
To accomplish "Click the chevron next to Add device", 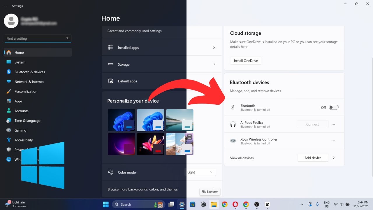I will click(x=334, y=158).
